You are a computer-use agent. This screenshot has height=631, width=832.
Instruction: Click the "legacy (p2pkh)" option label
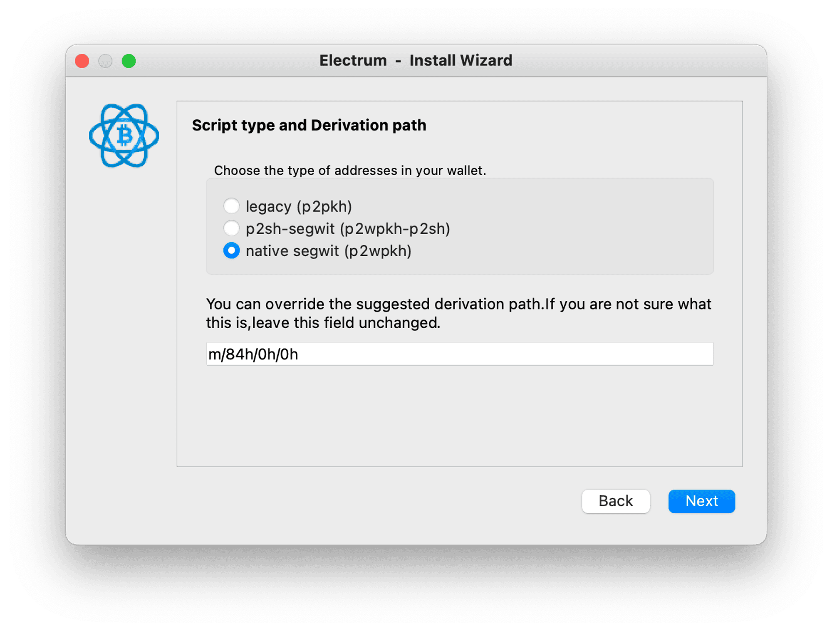click(299, 206)
